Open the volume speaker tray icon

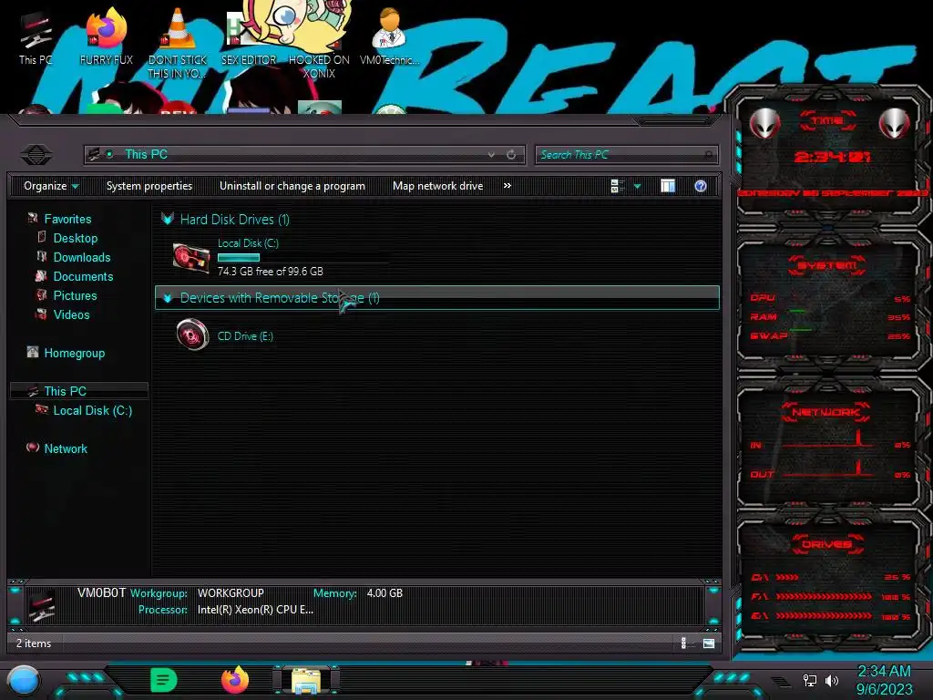point(832,680)
